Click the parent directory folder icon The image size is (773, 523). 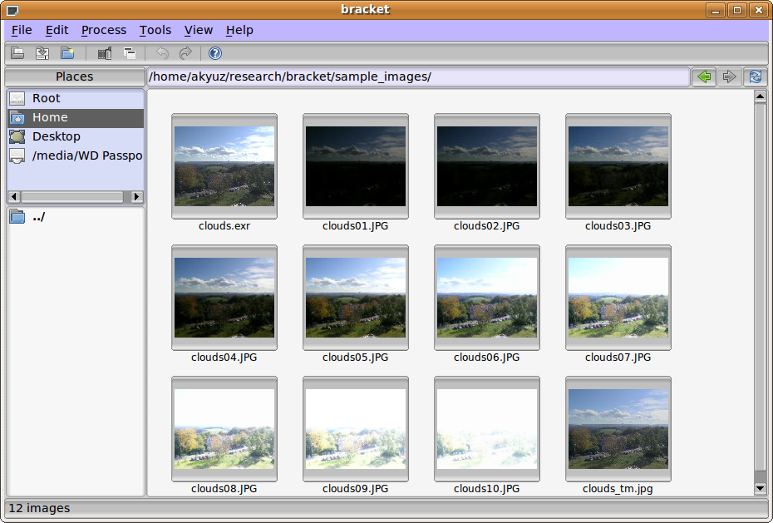coord(17,217)
